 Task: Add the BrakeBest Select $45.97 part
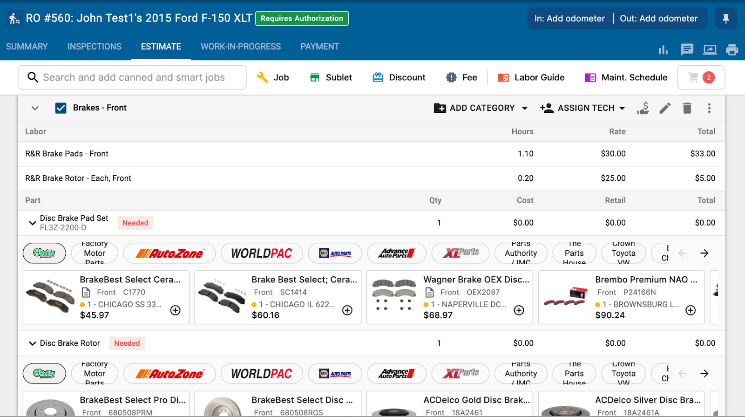[176, 310]
